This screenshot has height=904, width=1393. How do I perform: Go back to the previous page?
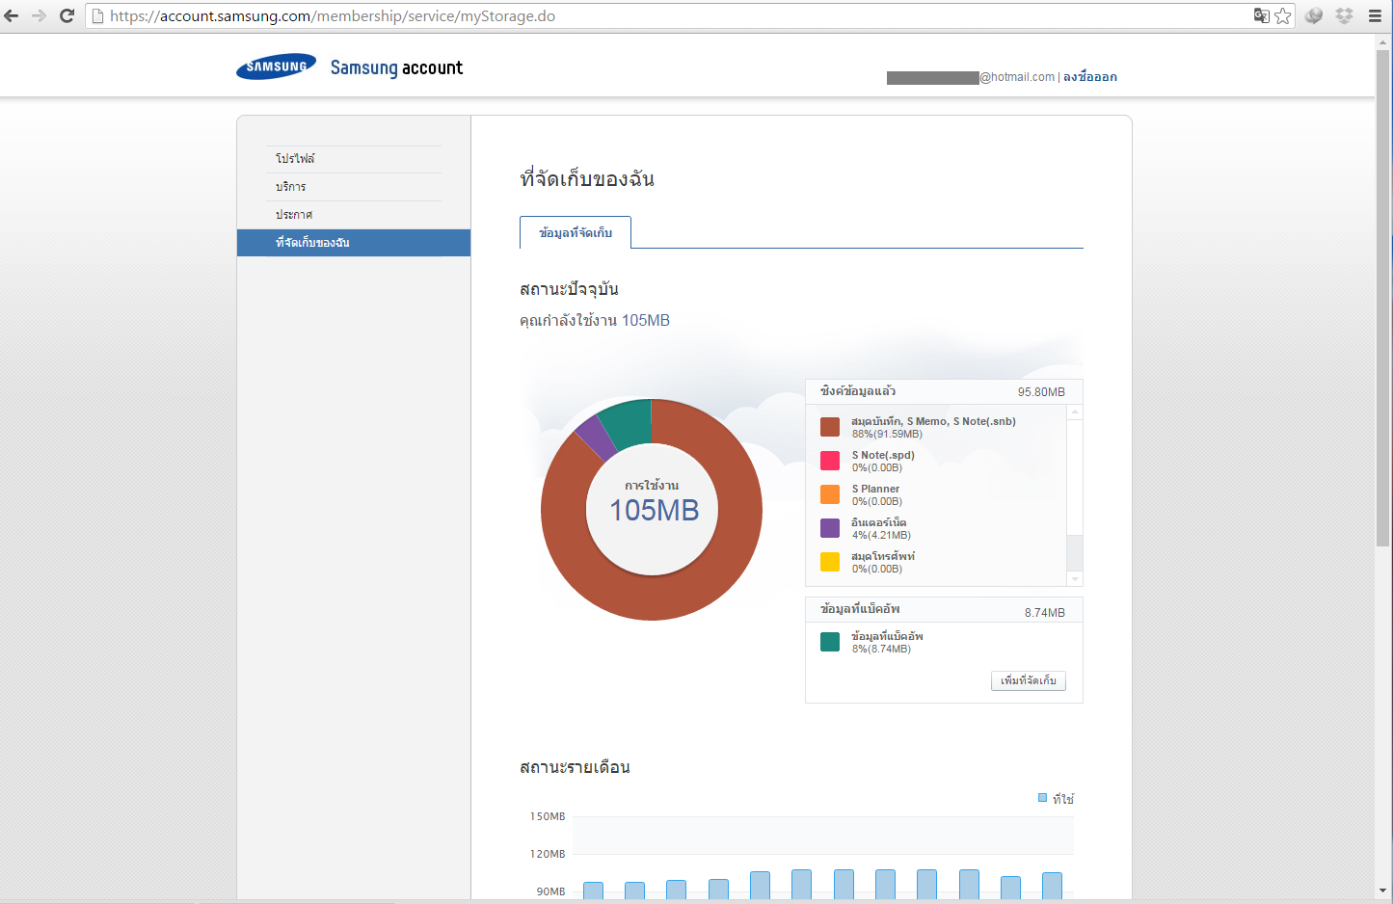pos(12,15)
